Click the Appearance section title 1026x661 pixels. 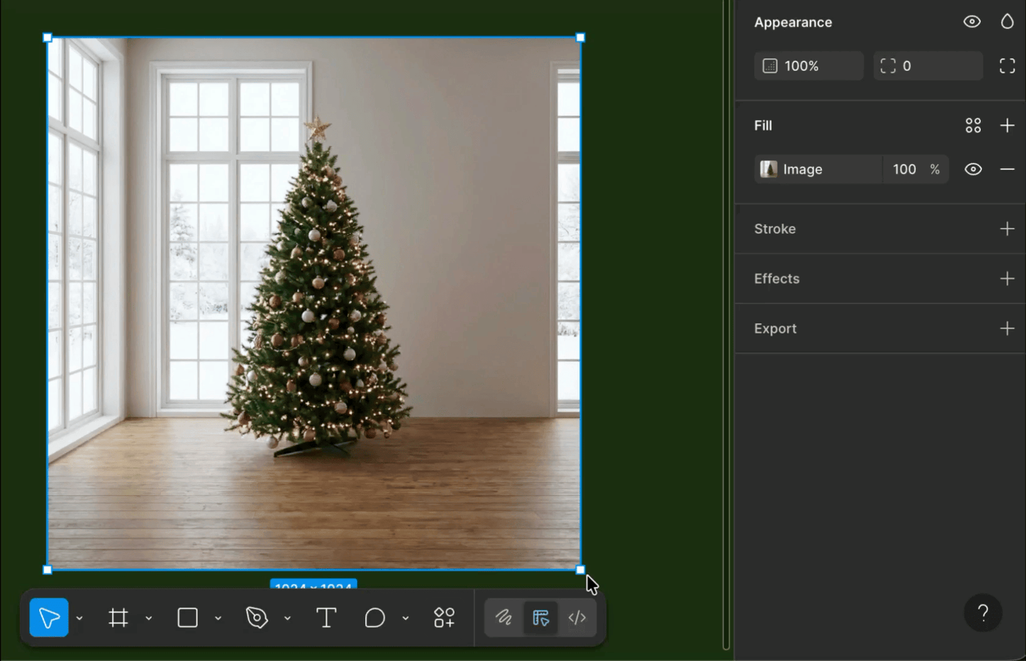click(793, 22)
